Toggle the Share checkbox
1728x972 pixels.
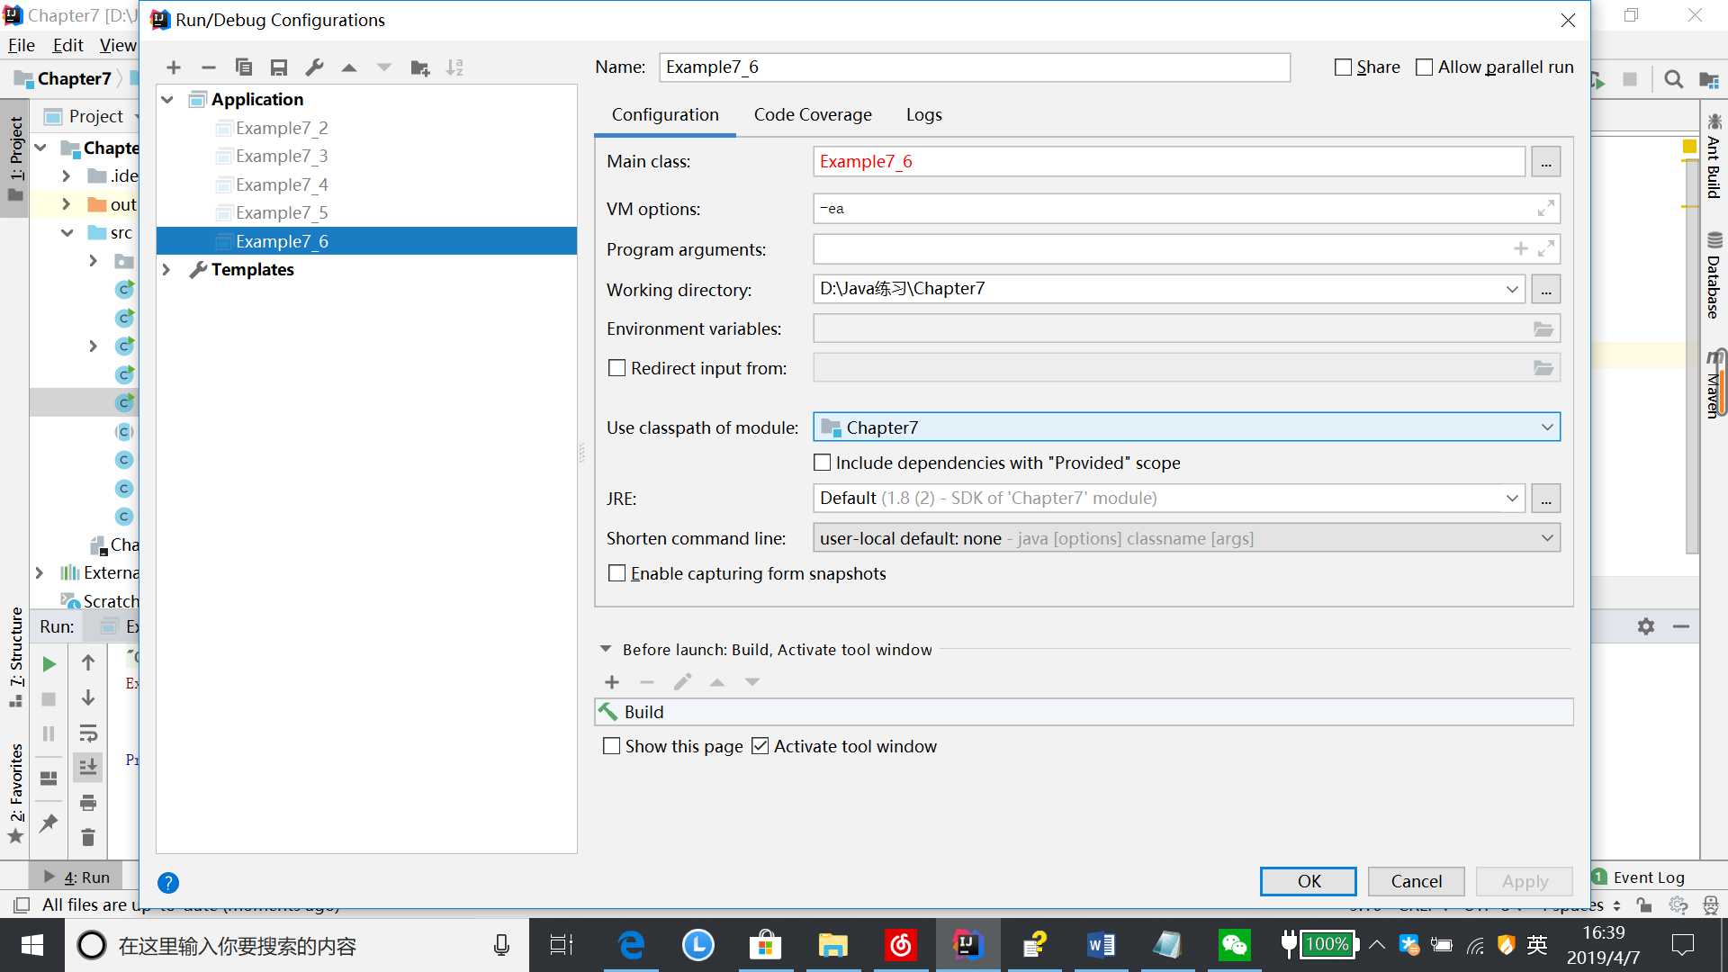pos(1344,67)
